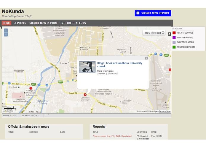Click More Information in the popup
The height and width of the screenshot is (147, 206).
click(105, 71)
